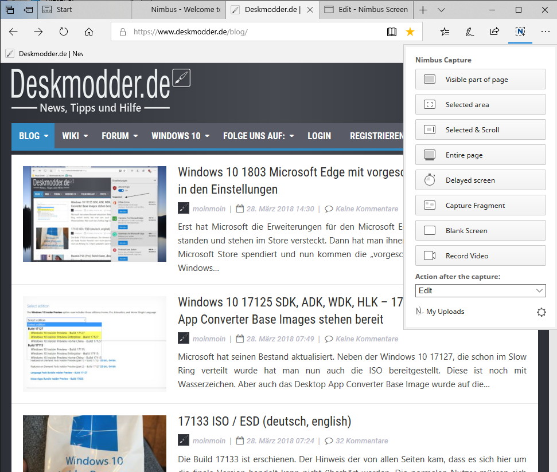Viewport: 557px width, 472px height.
Task: Show tab previews chevron
Action: point(441,10)
